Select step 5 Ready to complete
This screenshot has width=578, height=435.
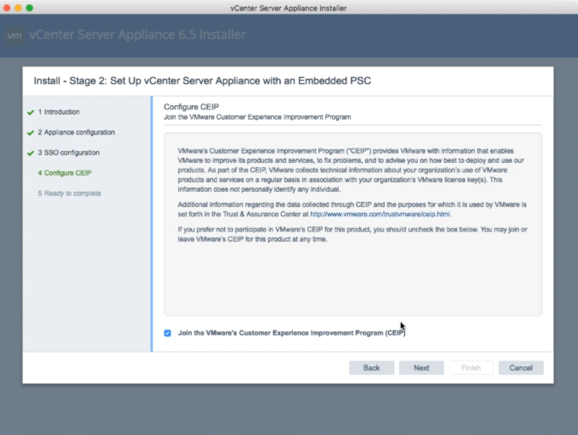[69, 193]
